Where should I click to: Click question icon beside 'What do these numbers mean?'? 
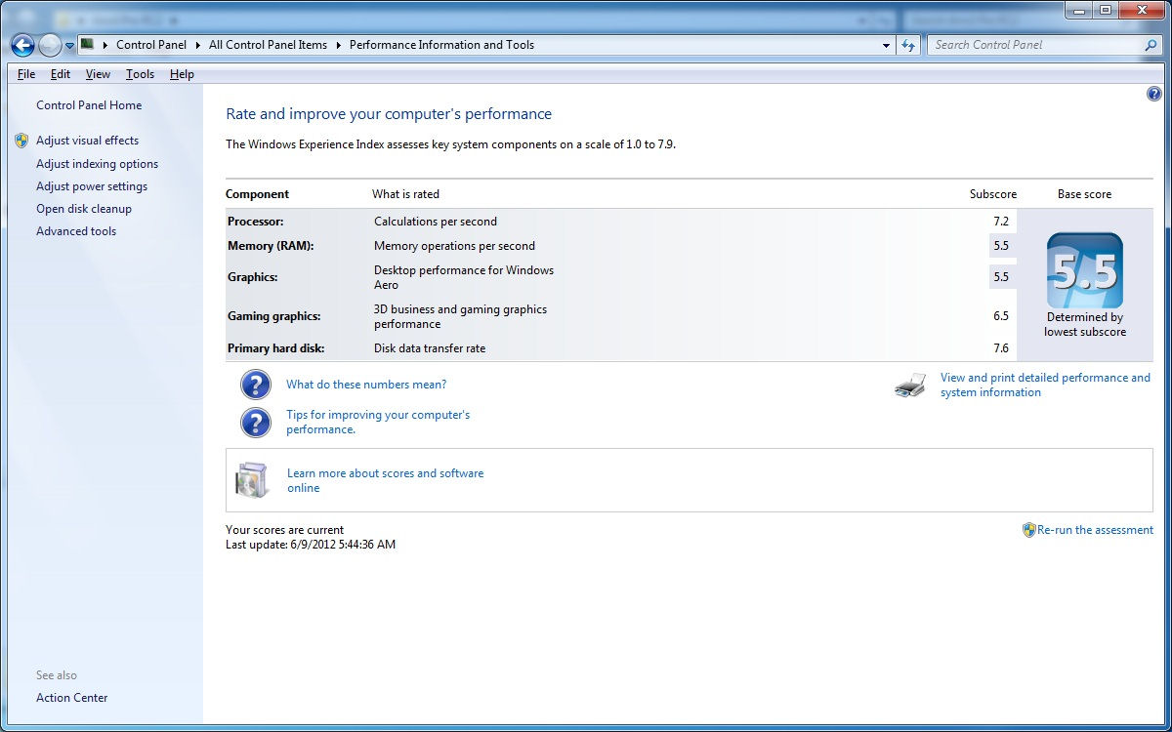pos(256,385)
